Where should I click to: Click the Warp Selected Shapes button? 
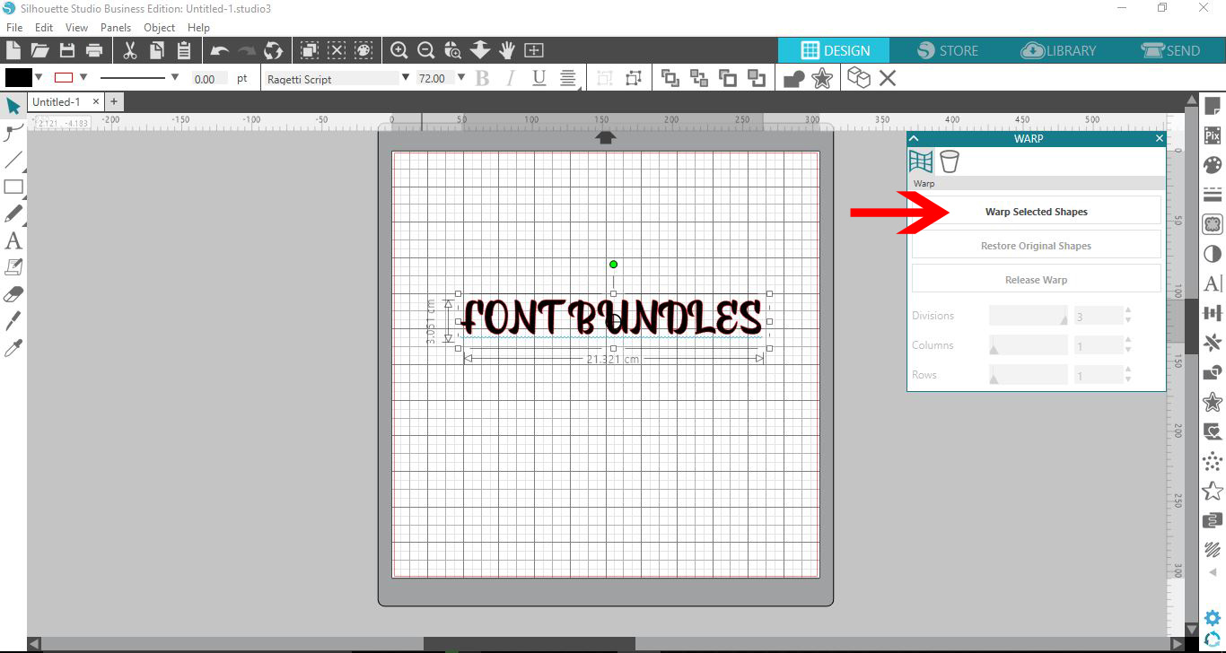pos(1036,211)
